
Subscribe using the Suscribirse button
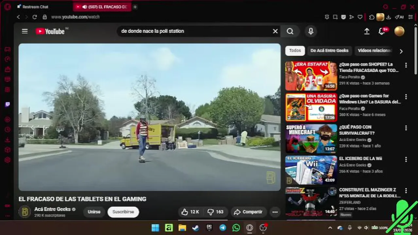(x=123, y=212)
